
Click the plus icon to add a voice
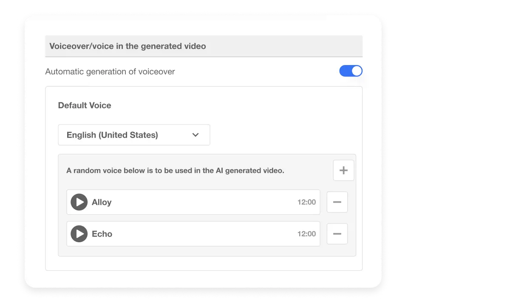tap(343, 170)
